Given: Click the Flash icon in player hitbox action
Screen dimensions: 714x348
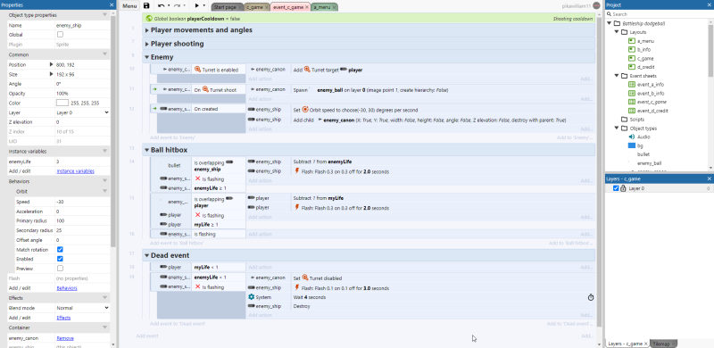Looking at the screenshot, I should click(x=297, y=207).
